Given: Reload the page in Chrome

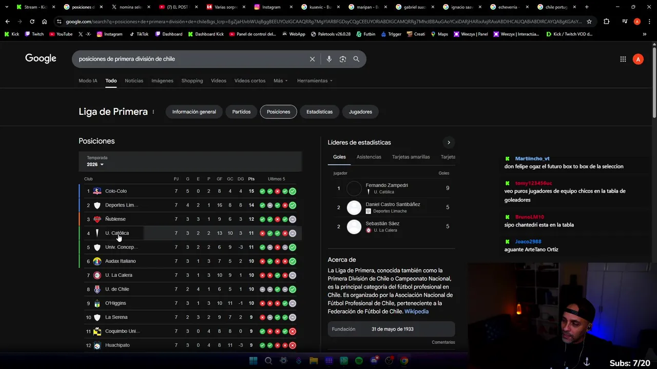Looking at the screenshot, I should 32,22.
